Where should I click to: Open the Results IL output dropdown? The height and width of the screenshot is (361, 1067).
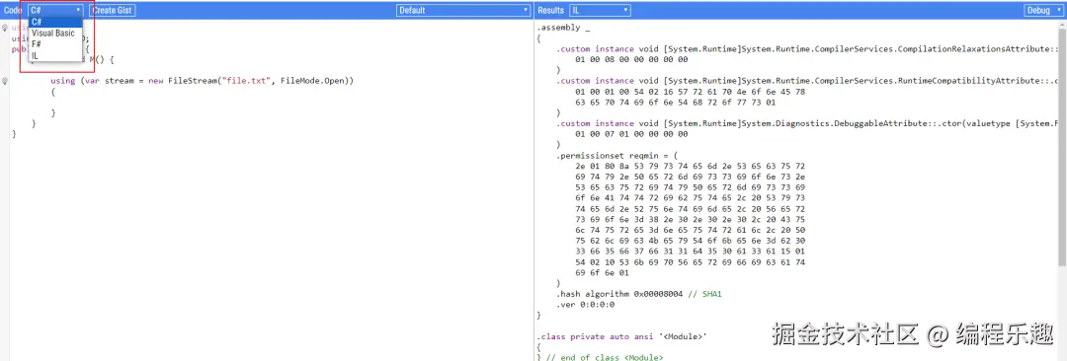[x=601, y=10]
